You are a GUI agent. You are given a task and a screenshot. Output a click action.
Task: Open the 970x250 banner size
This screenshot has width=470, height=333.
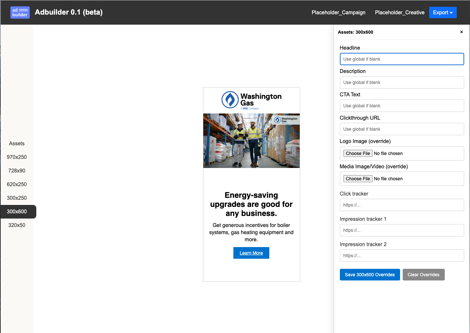point(16,157)
